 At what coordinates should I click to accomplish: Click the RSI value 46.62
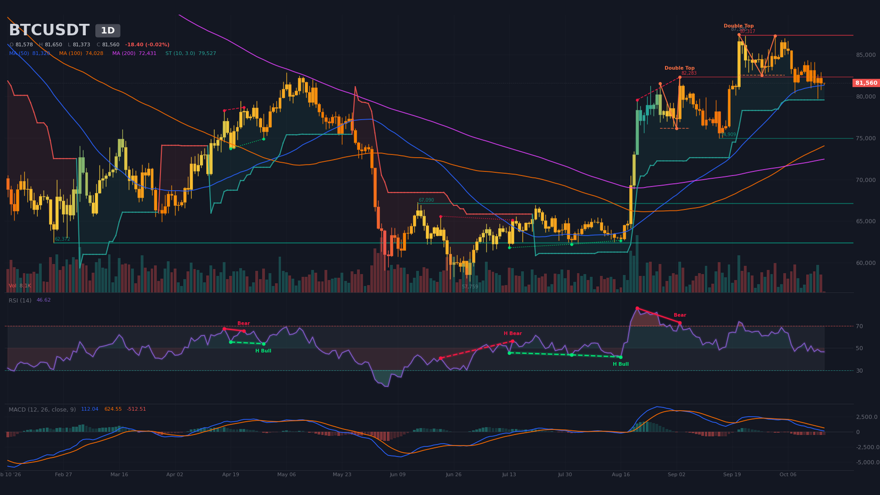43,300
